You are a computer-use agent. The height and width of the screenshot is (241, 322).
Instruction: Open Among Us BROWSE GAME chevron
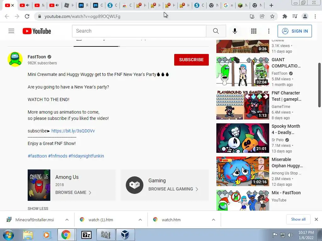[90, 192]
